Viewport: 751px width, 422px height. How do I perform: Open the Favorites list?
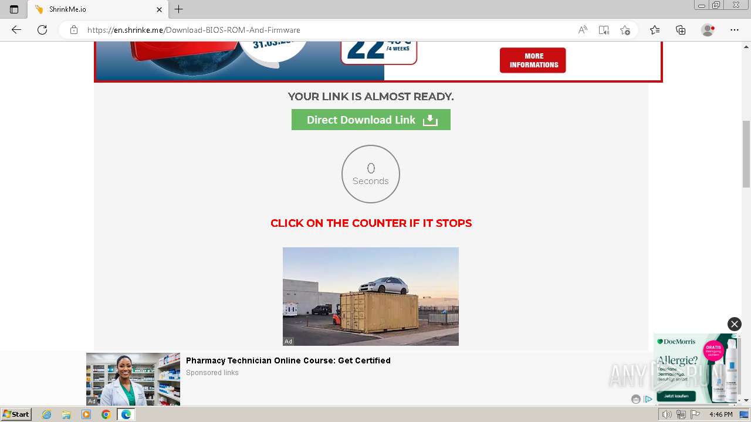[x=655, y=30]
